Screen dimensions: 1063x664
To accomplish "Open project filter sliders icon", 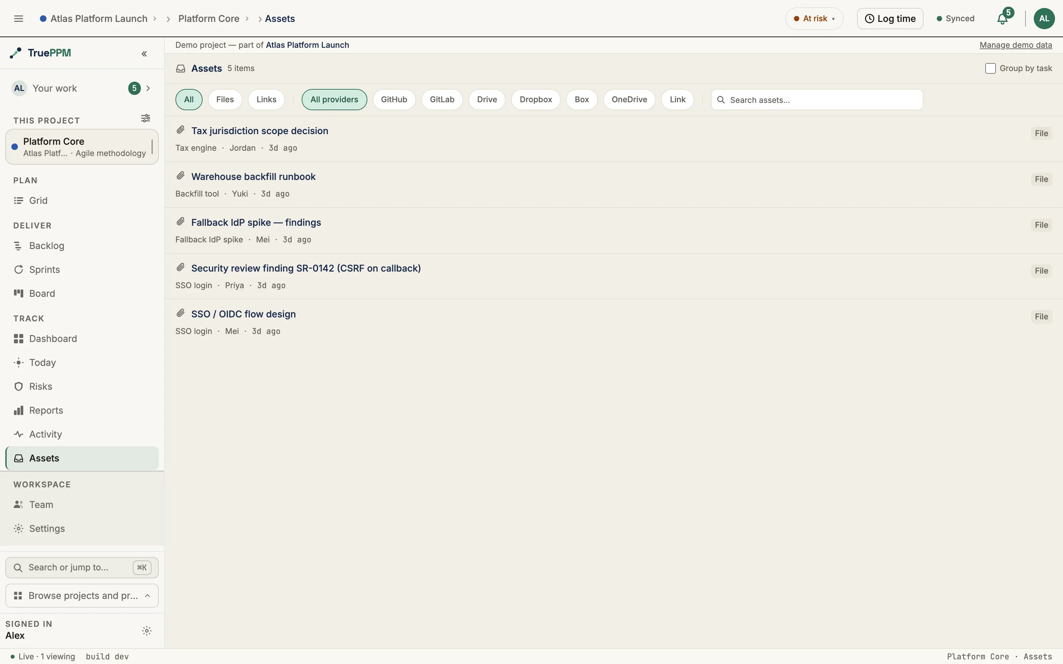I will click(x=145, y=118).
